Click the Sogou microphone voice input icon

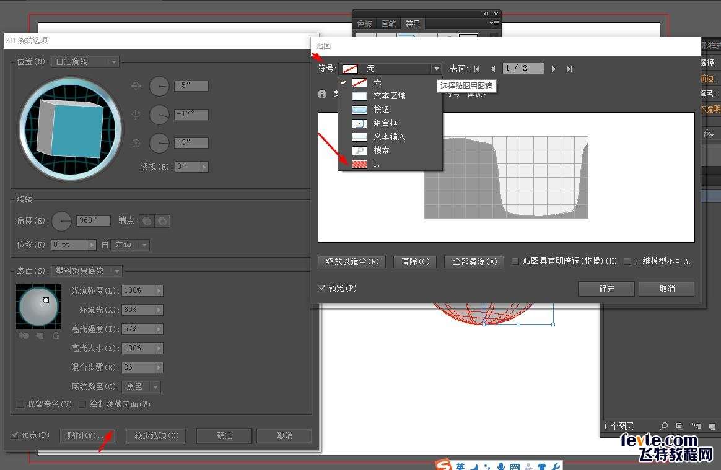click(501, 466)
